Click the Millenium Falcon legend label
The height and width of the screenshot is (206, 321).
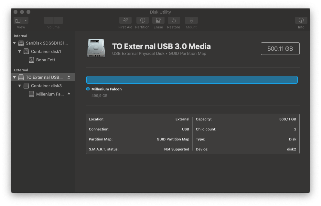(106, 89)
